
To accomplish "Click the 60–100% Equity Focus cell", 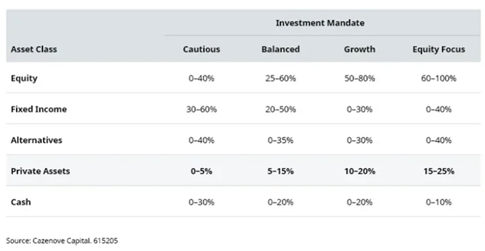I will tap(439, 78).
